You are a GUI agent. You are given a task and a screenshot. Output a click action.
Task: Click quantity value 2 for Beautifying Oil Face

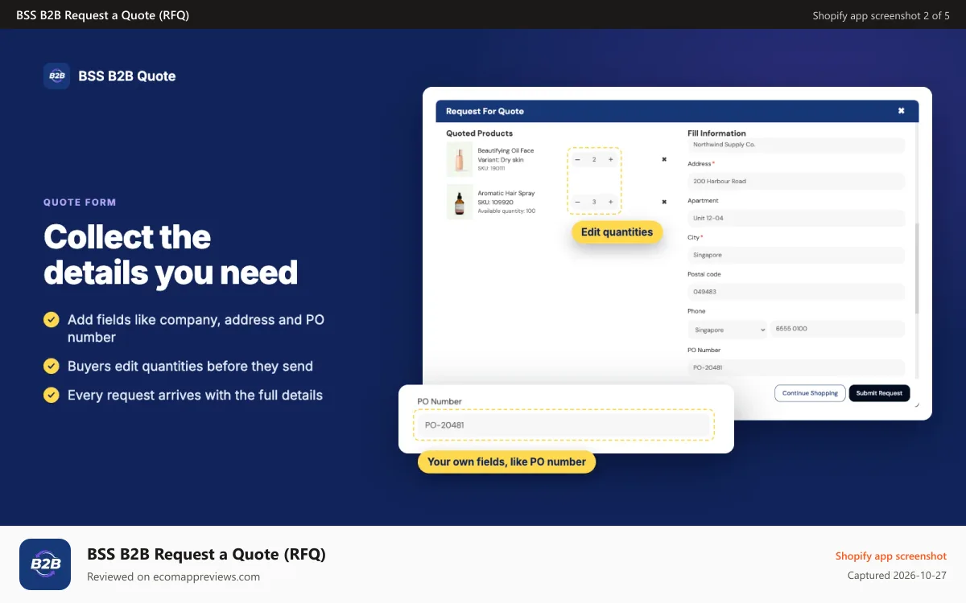(594, 159)
